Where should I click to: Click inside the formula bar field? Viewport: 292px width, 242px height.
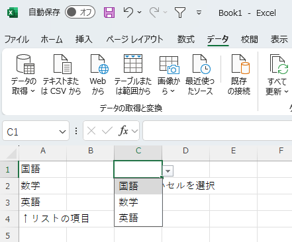click(217, 130)
